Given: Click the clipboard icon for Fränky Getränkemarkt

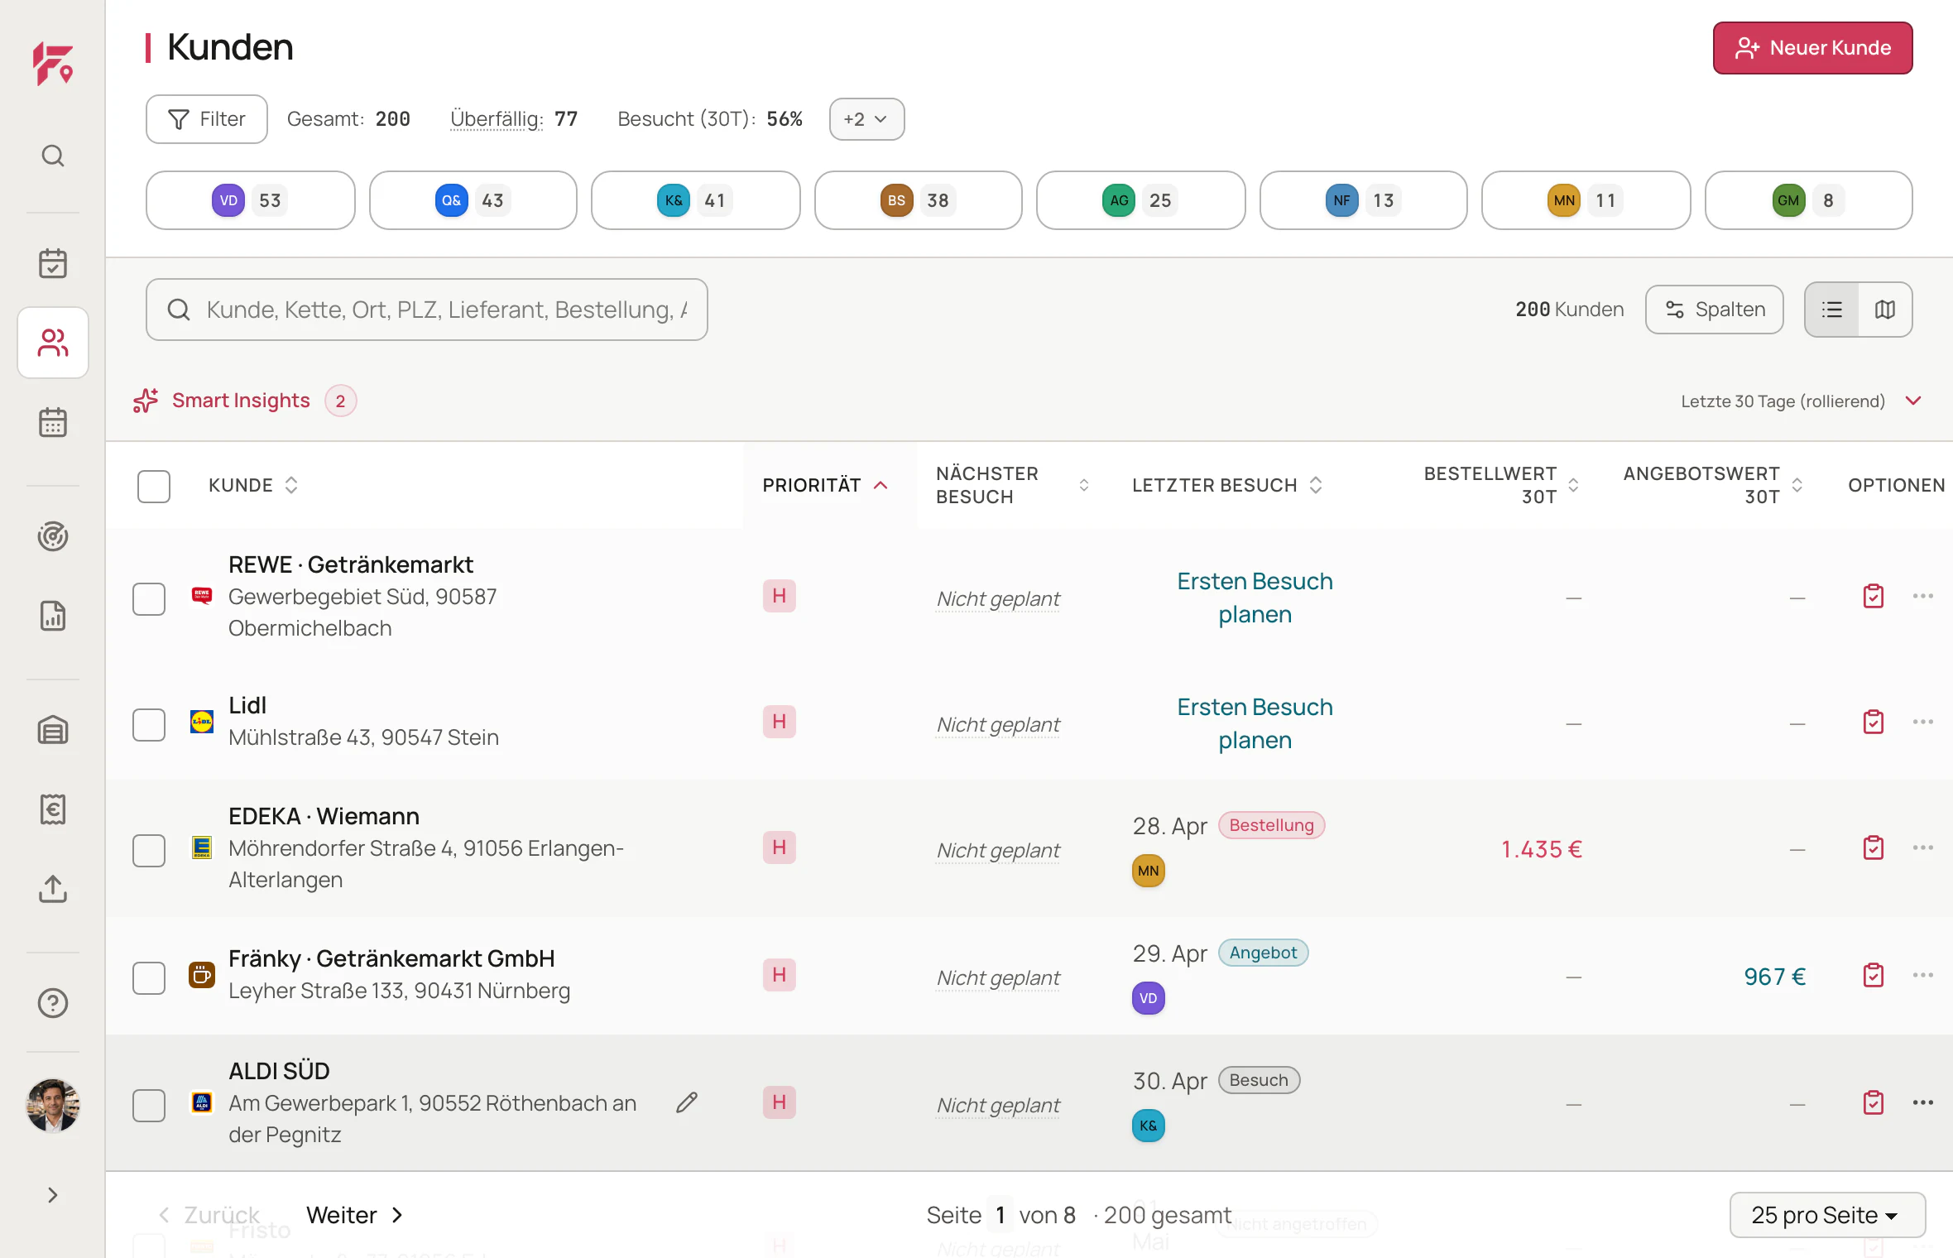Looking at the screenshot, I should [x=1874, y=975].
